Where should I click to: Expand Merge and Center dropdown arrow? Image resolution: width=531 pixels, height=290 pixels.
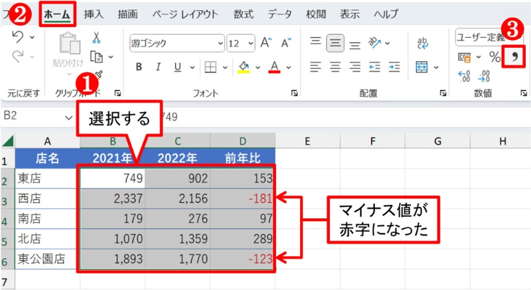[x=436, y=67]
